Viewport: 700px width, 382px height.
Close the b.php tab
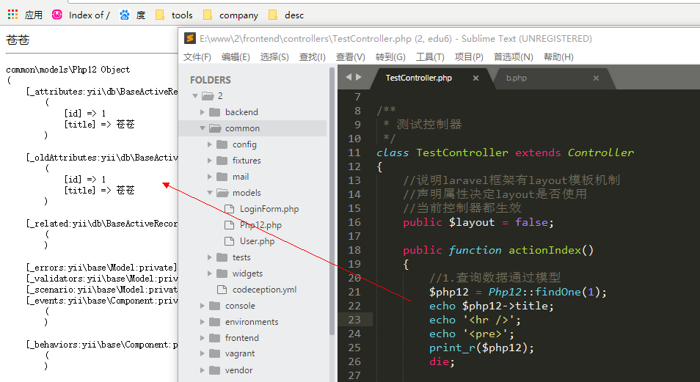(597, 78)
